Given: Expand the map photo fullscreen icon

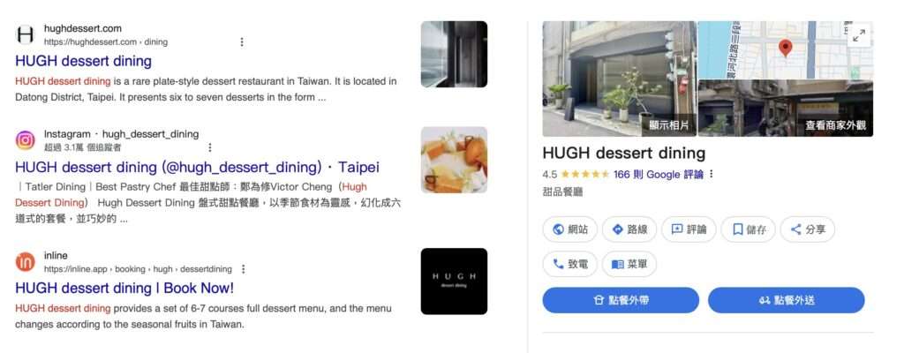Looking at the screenshot, I should [x=858, y=35].
